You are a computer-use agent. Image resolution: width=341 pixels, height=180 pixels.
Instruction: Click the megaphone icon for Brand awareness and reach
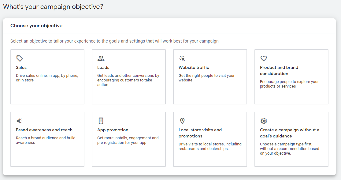[20, 121]
